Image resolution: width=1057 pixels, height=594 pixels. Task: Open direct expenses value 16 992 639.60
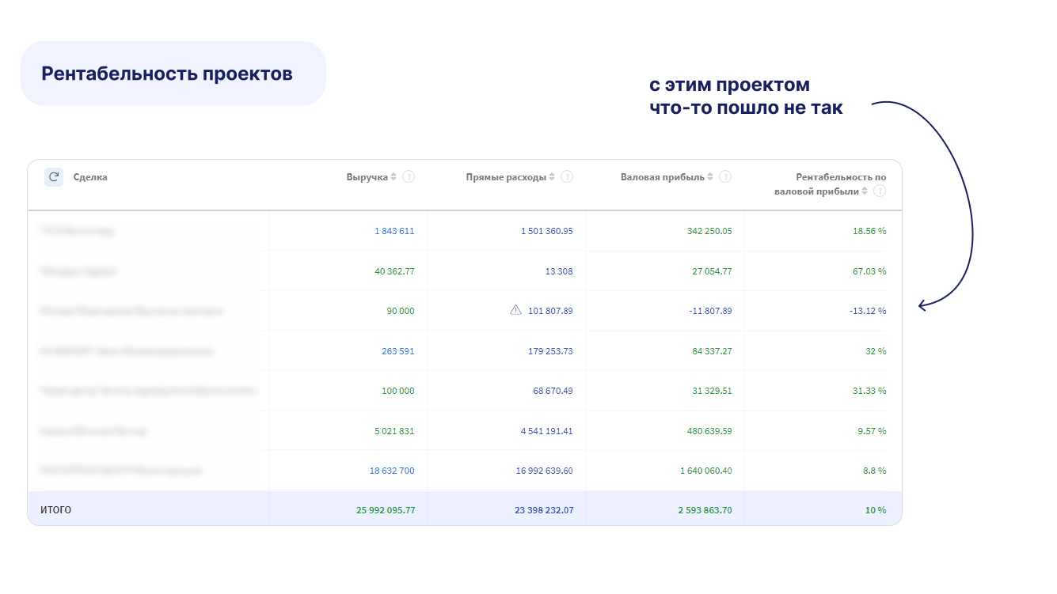point(544,471)
